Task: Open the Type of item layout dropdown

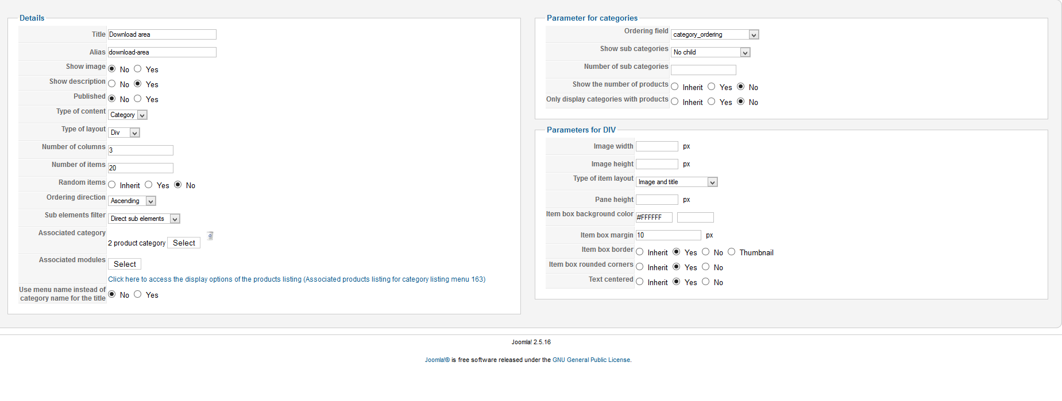Action: click(x=677, y=182)
